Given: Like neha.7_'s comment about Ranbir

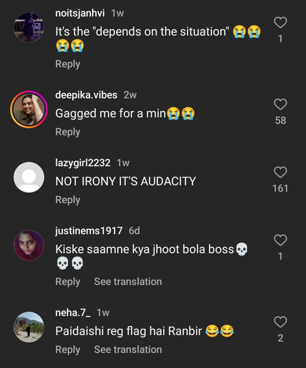Looking at the screenshot, I should click(x=280, y=322).
